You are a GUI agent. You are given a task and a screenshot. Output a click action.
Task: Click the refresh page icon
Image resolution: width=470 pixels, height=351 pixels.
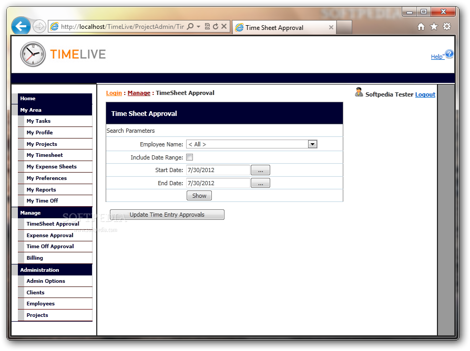(x=215, y=26)
